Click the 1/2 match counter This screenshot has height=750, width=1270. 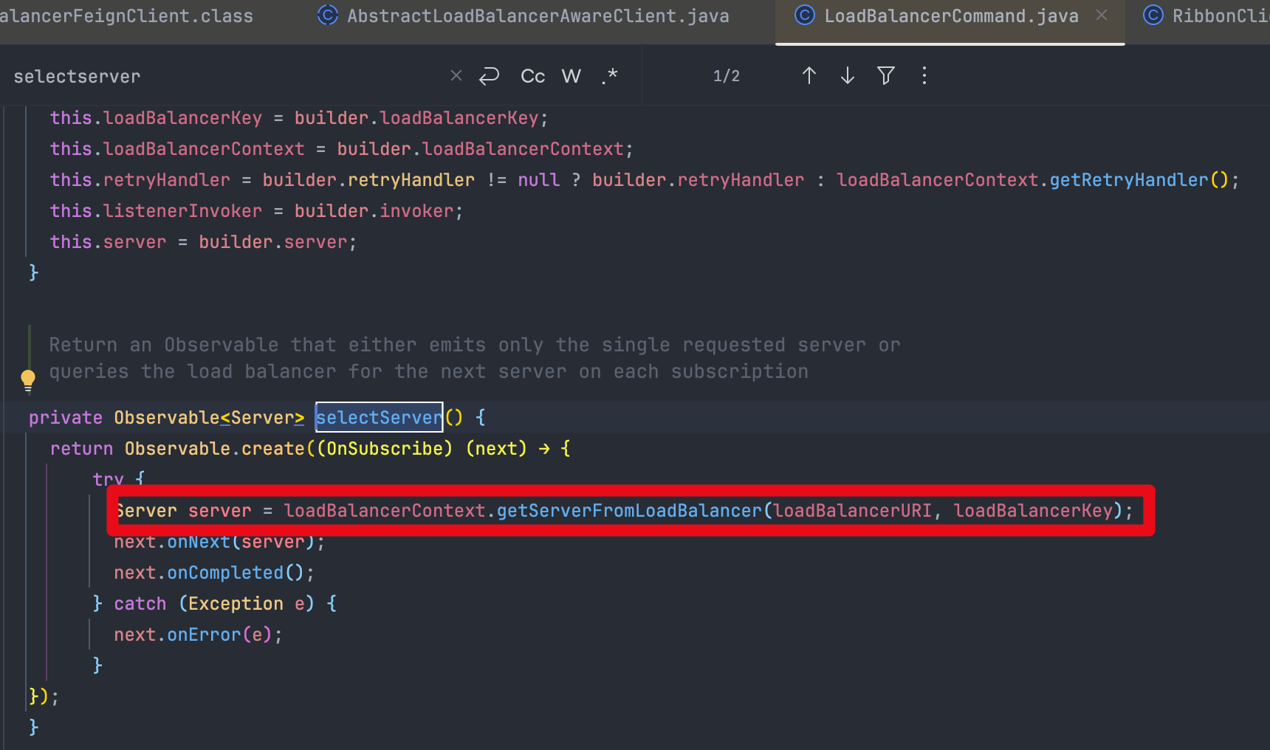pos(727,76)
